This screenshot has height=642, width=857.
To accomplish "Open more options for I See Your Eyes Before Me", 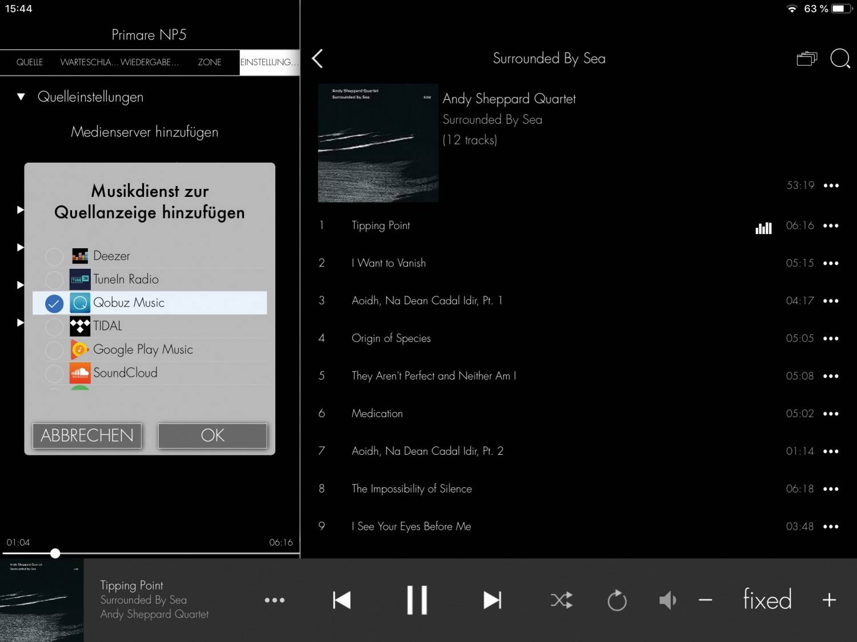I will (x=831, y=527).
